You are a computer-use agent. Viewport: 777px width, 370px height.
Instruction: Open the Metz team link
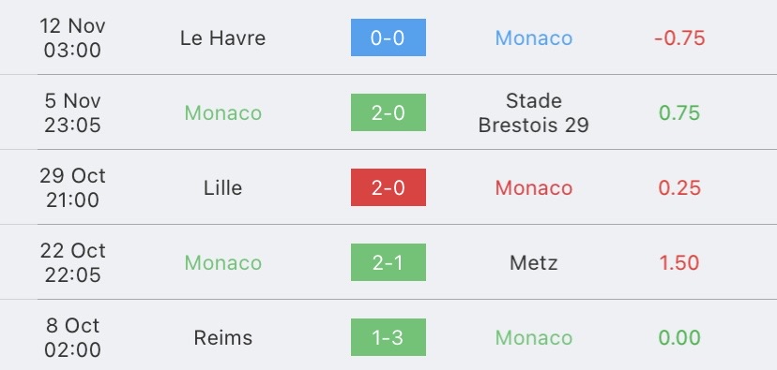pyautogui.click(x=534, y=262)
